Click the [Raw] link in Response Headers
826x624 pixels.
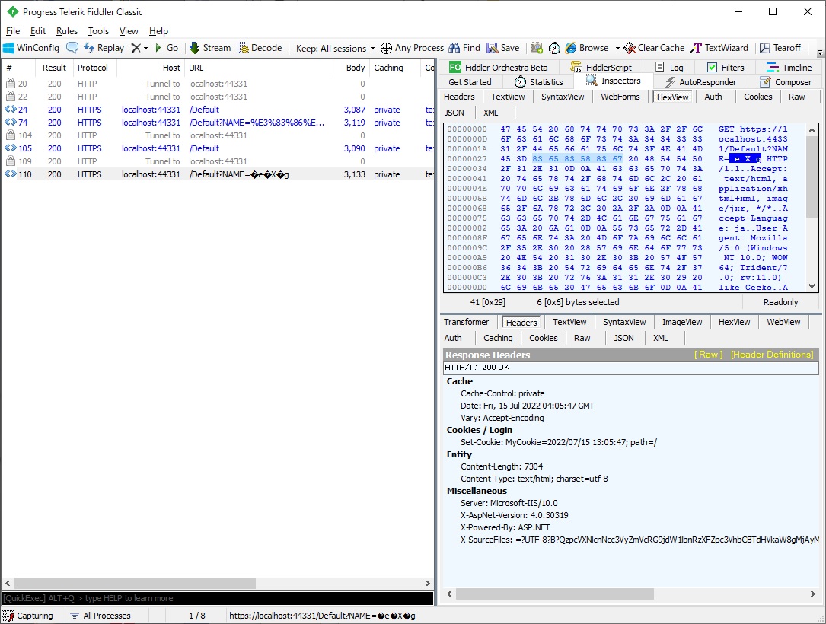[x=709, y=355]
